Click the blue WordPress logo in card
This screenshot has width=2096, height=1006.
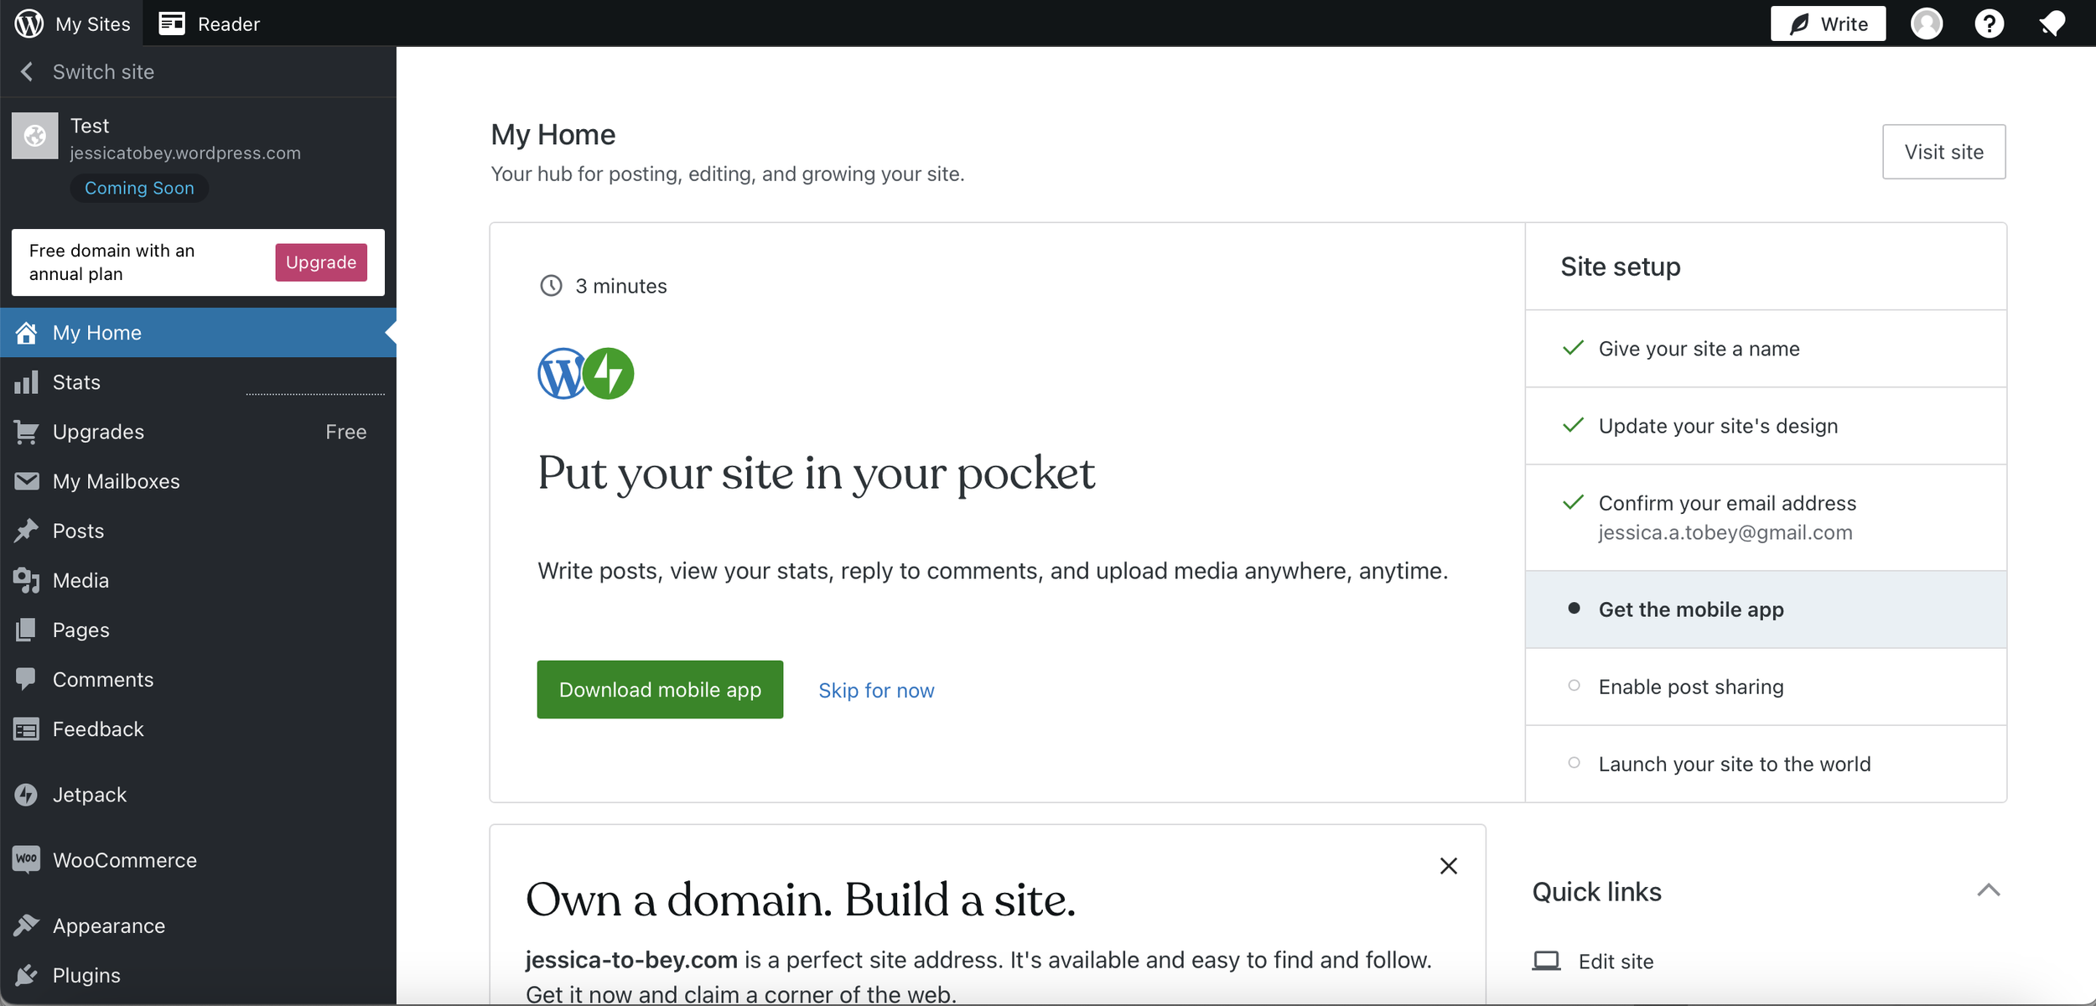coord(561,373)
